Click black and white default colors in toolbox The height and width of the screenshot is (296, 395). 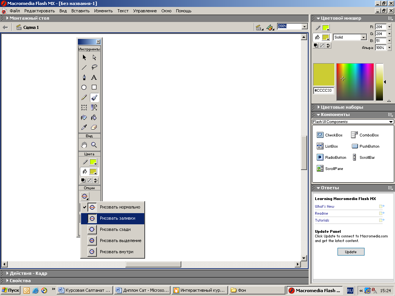83,180
